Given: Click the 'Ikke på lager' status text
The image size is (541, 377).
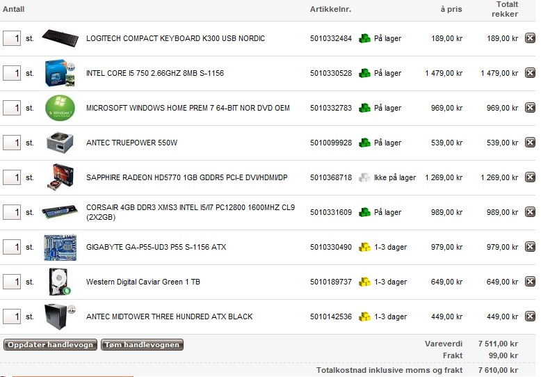Looking at the screenshot, I should (395, 177).
